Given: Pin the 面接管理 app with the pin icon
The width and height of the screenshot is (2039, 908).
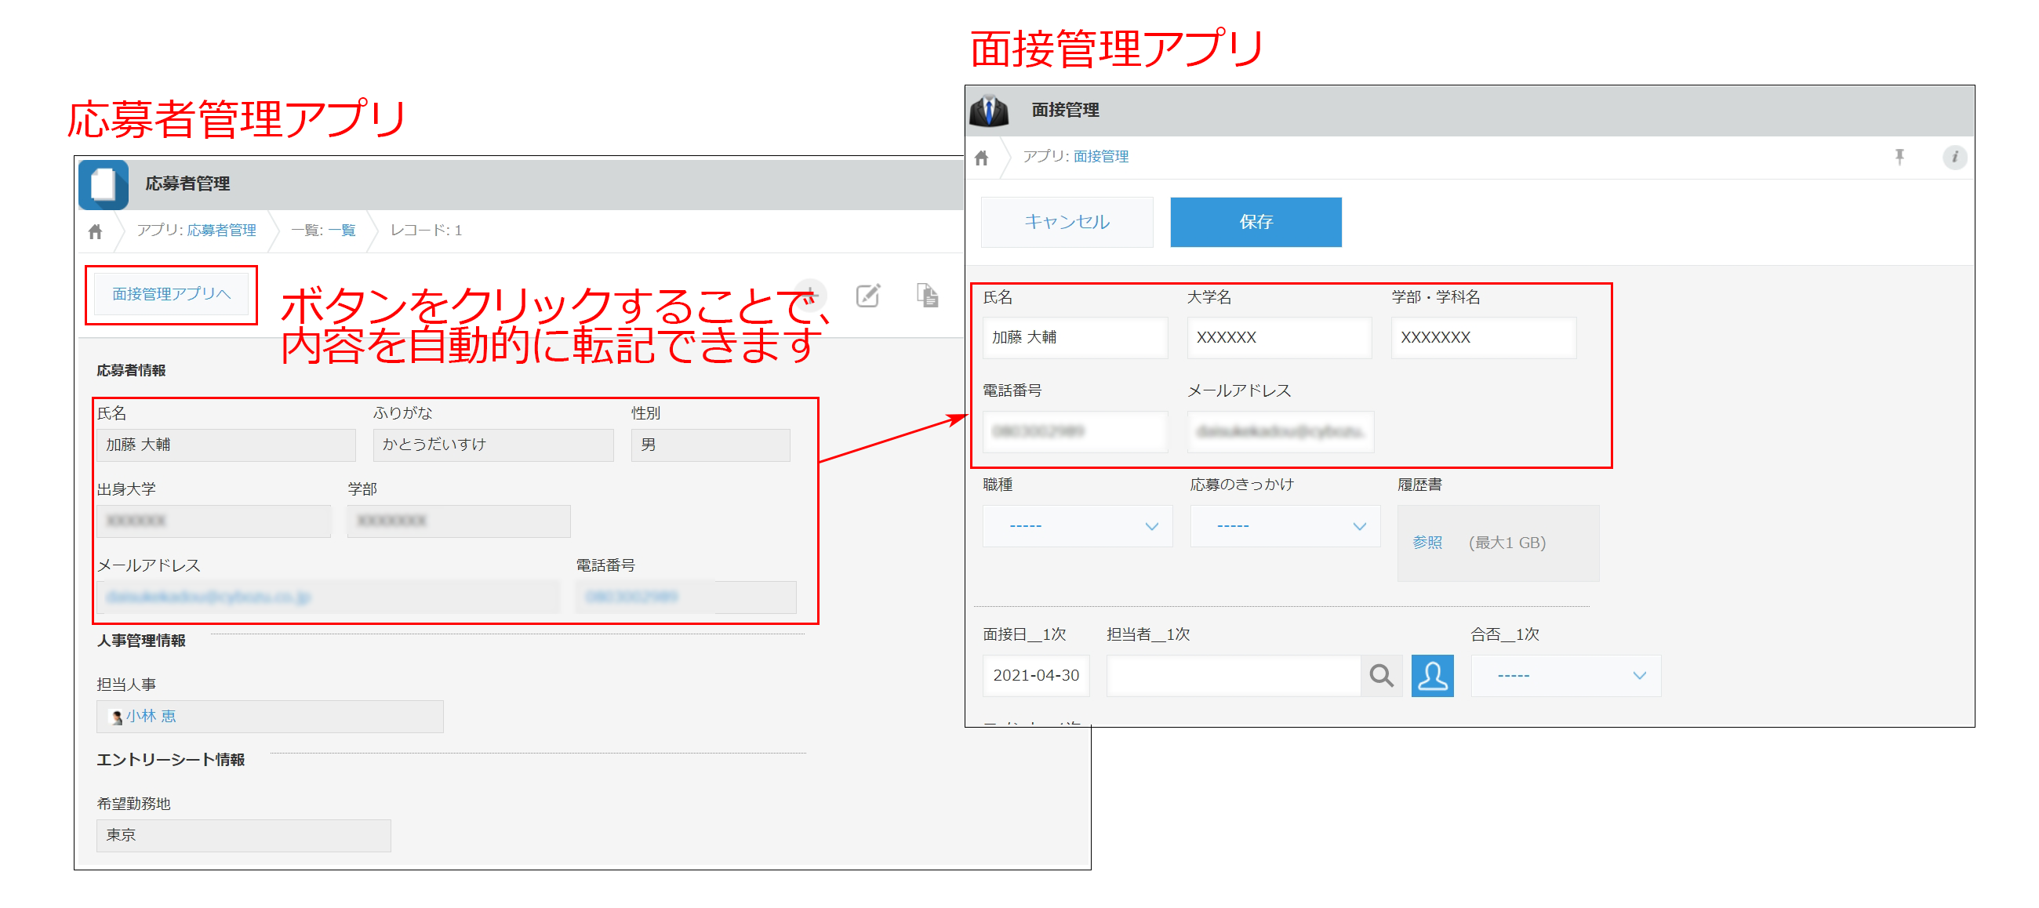Looking at the screenshot, I should click(x=1899, y=158).
